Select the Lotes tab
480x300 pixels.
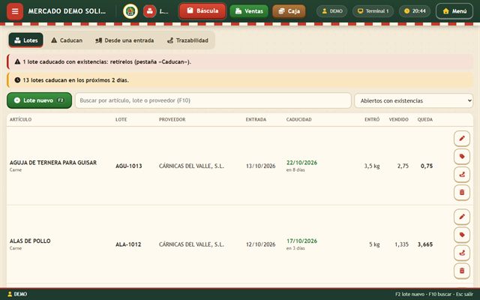[26, 40]
